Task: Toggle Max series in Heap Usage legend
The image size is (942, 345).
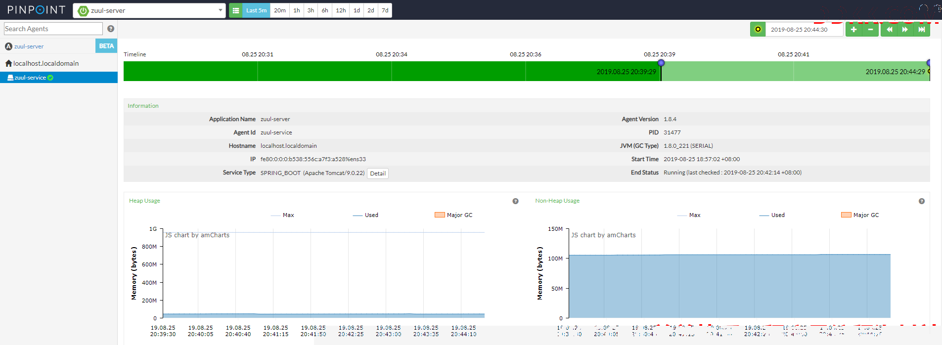Action: click(282, 215)
